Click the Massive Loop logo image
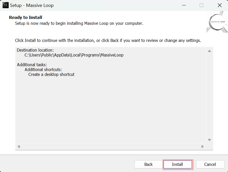Viewport: 228px width, 172px height. pyautogui.click(x=217, y=22)
